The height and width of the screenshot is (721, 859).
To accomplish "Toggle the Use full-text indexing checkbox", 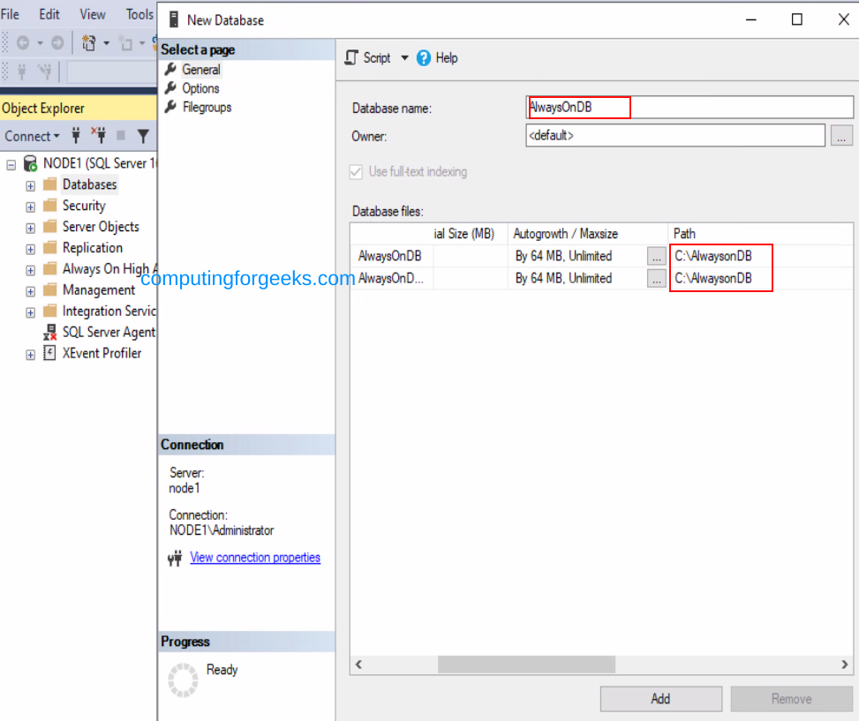I will coord(355,172).
